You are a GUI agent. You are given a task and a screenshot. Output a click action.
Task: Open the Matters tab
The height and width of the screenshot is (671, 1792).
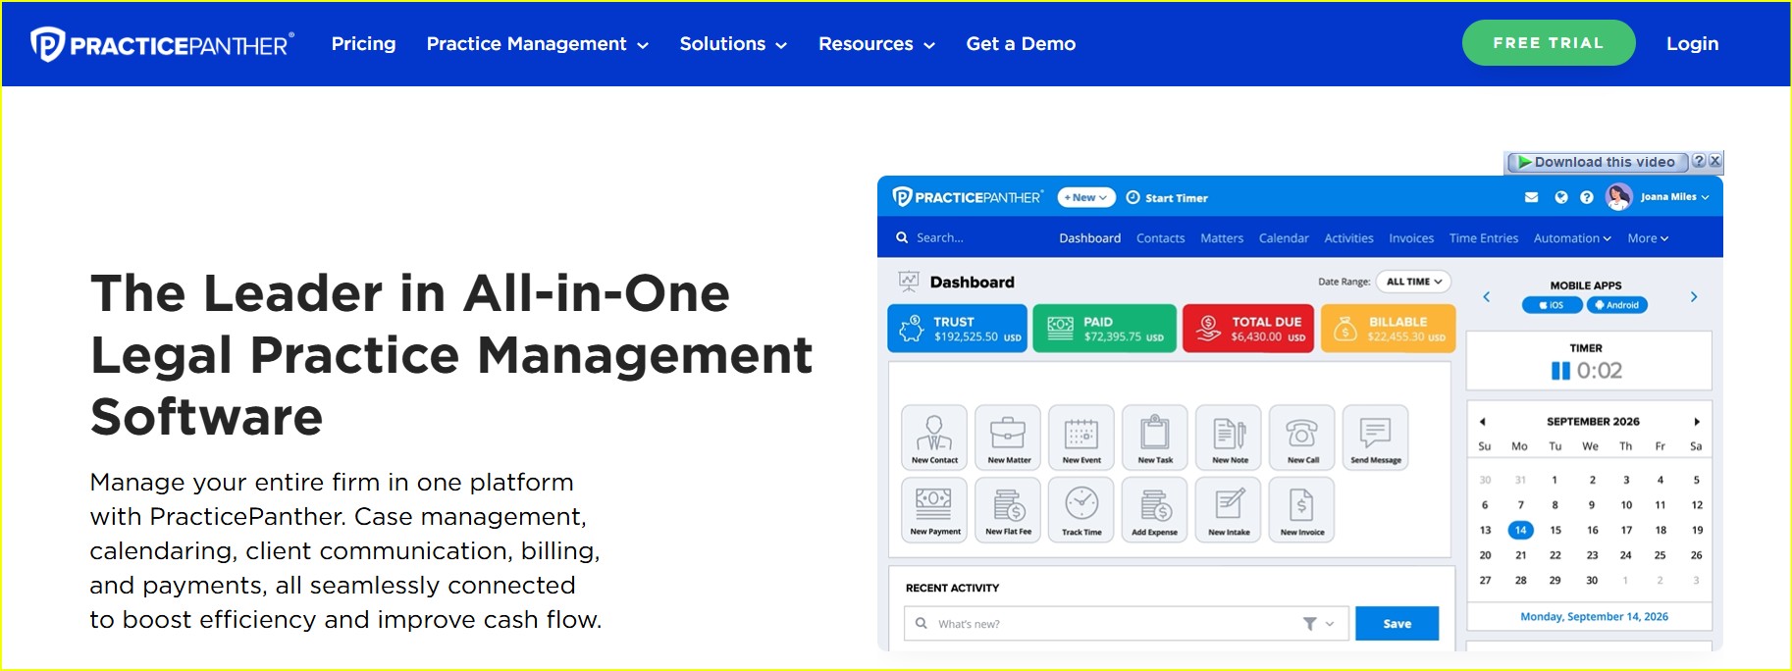tap(1222, 238)
